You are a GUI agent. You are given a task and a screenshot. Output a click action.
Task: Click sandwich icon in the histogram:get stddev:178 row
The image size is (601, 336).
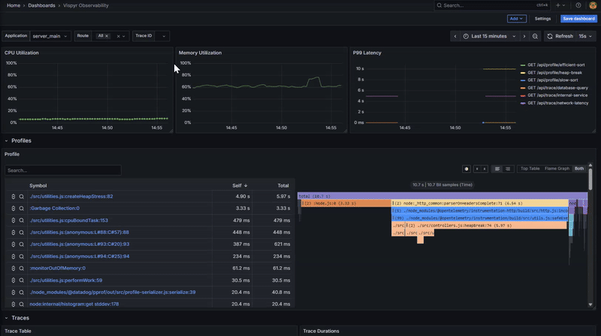tap(14, 304)
